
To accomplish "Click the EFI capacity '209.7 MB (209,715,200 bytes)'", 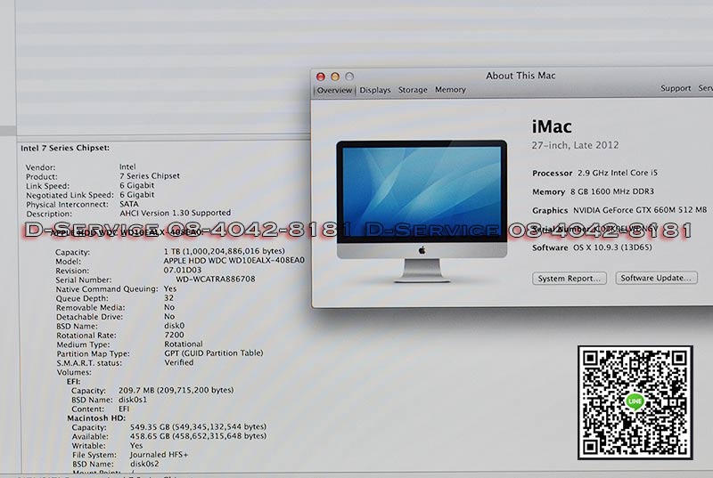I will (x=176, y=390).
